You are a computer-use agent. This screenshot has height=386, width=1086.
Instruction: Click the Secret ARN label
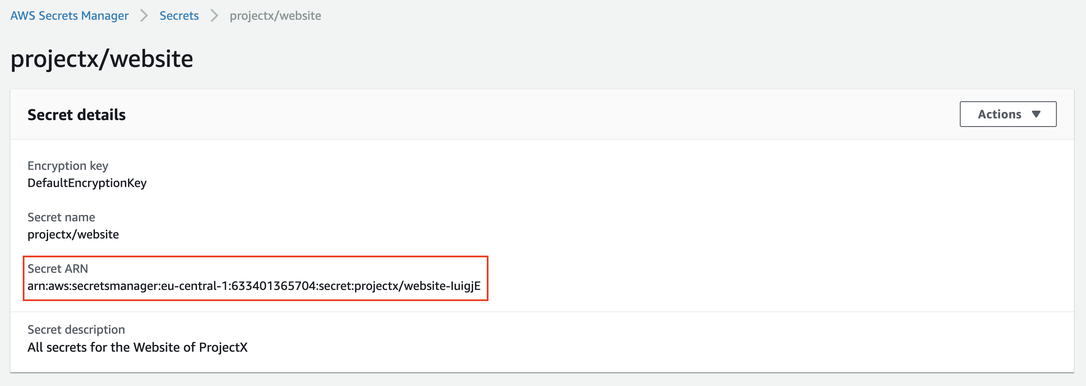[x=58, y=269]
